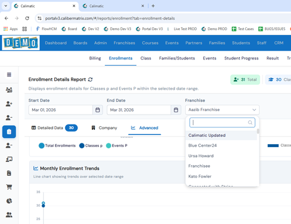
Task: Refresh the Enrollment Details Report
Action: click(90, 80)
